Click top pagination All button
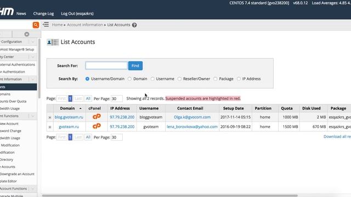 [x=88, y=99]
